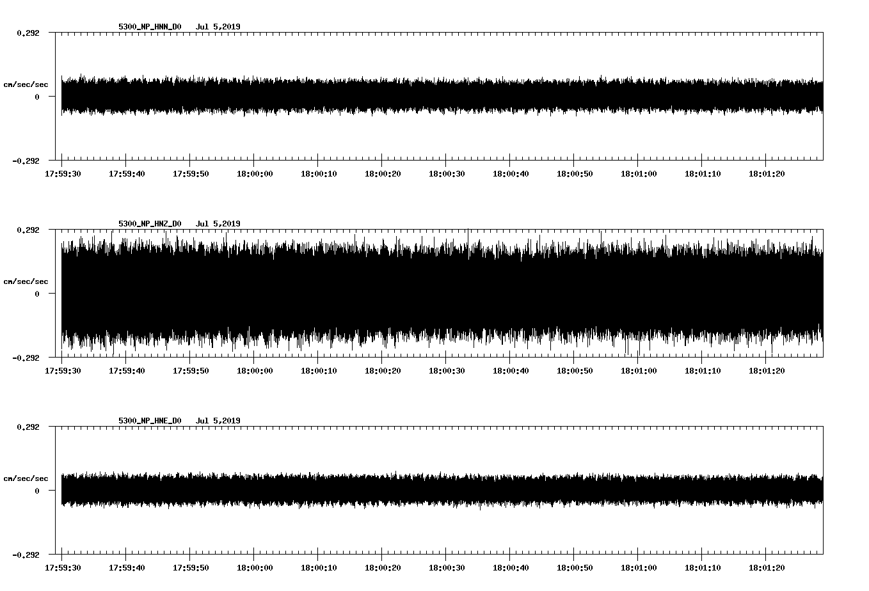This screenshot has height=591, width=869.
Task: Click the 18:00:30 time label on HNN axis
Action: click(x=447, y=174)
